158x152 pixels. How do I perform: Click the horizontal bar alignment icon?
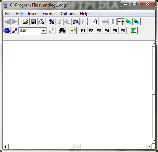tap(105, 22)
